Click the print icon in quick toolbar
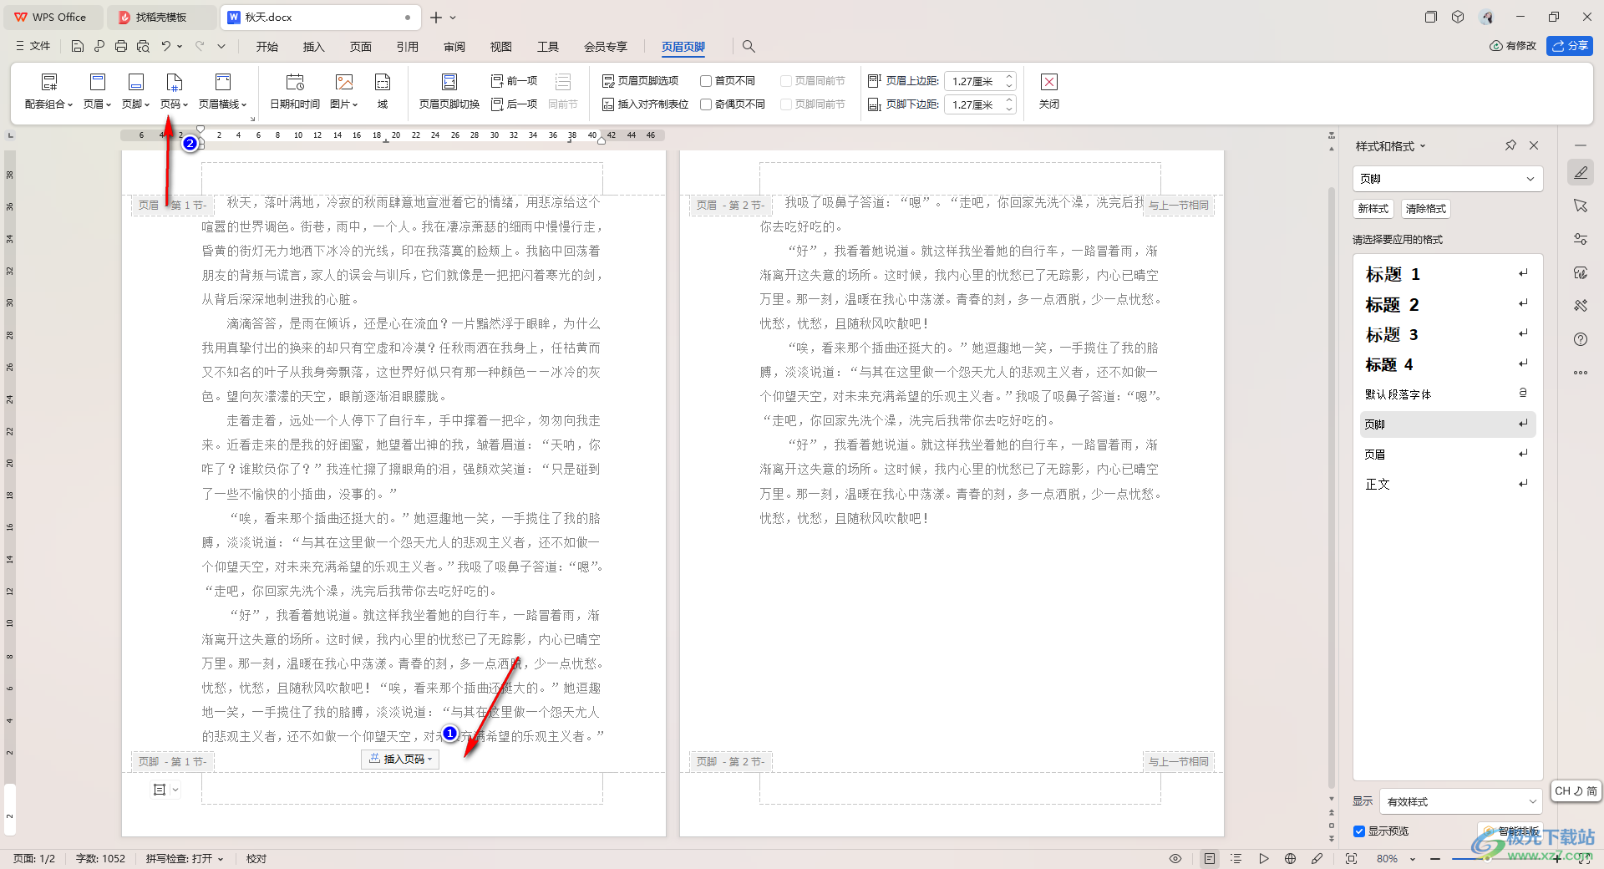This screenshot has height=869, width=1604. click(x=121, y=47)
